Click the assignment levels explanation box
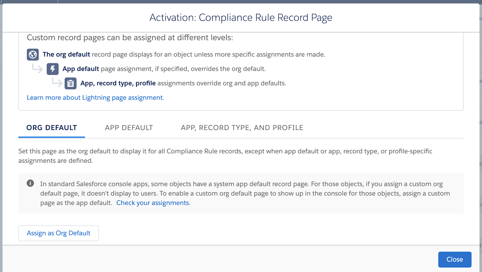The width and height of the screenshot is (482, 272). click(241, 71)
